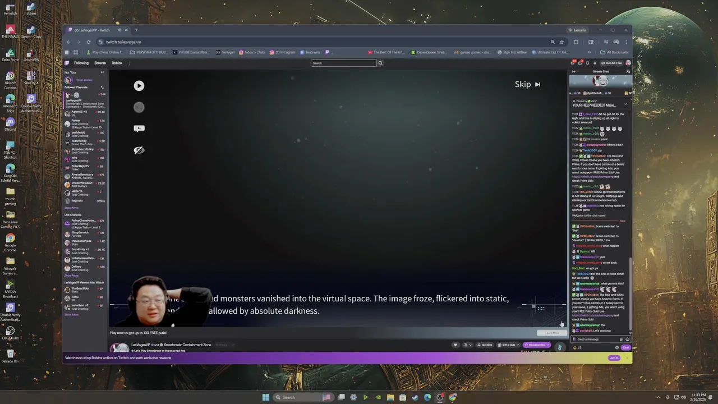This screenshot has width=718, height=404.
Task: Select AlveusSanctuary channel in sidebar
Action: (x=85, y=176)
